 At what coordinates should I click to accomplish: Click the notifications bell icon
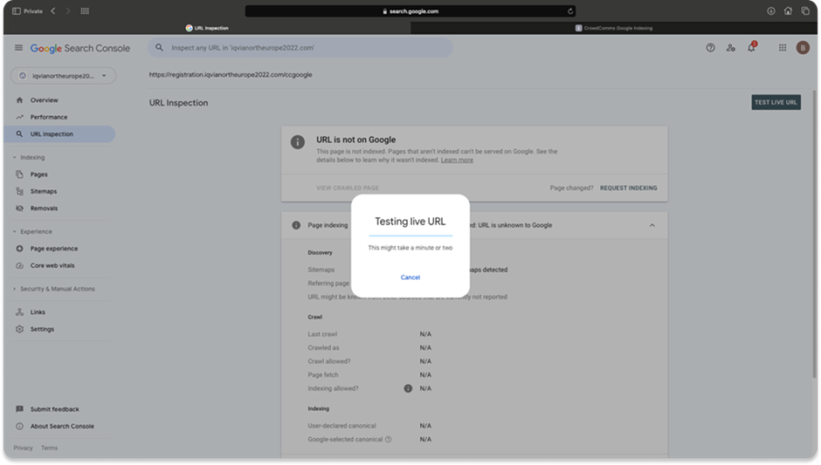(x=751, y=48)
